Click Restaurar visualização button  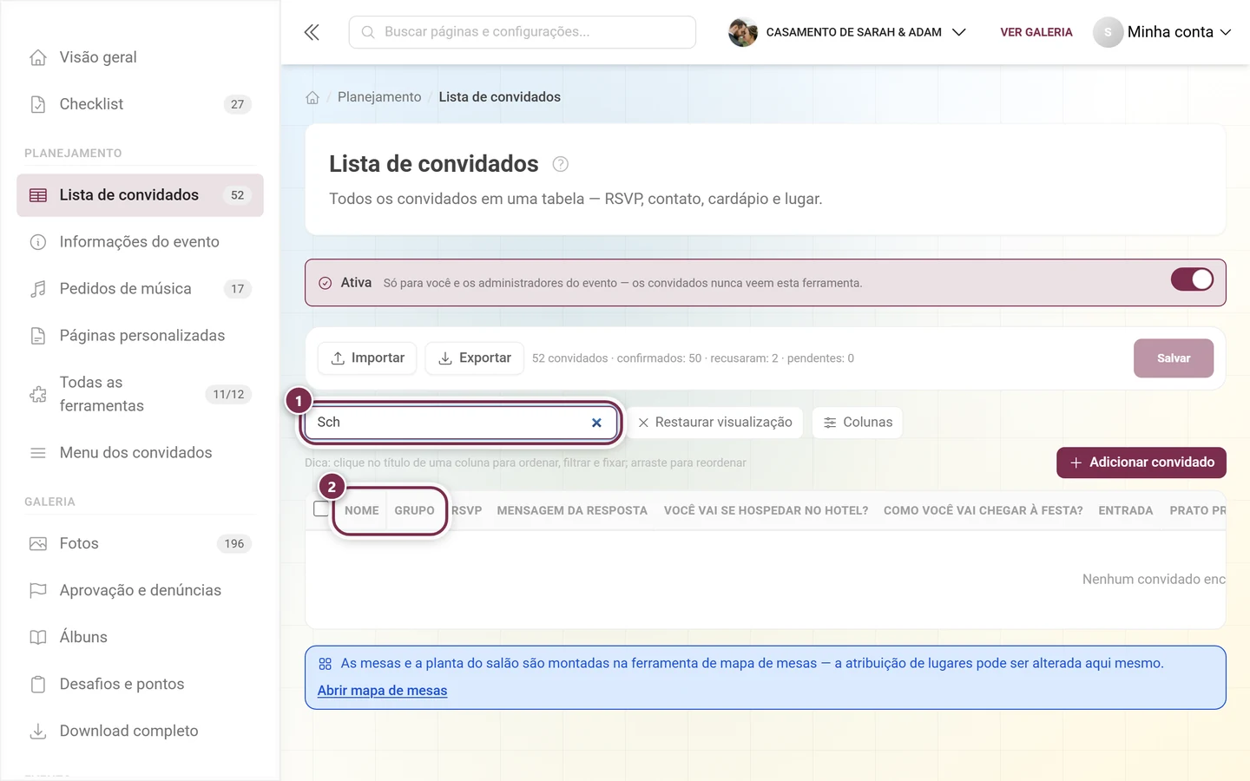coord(715,423)
